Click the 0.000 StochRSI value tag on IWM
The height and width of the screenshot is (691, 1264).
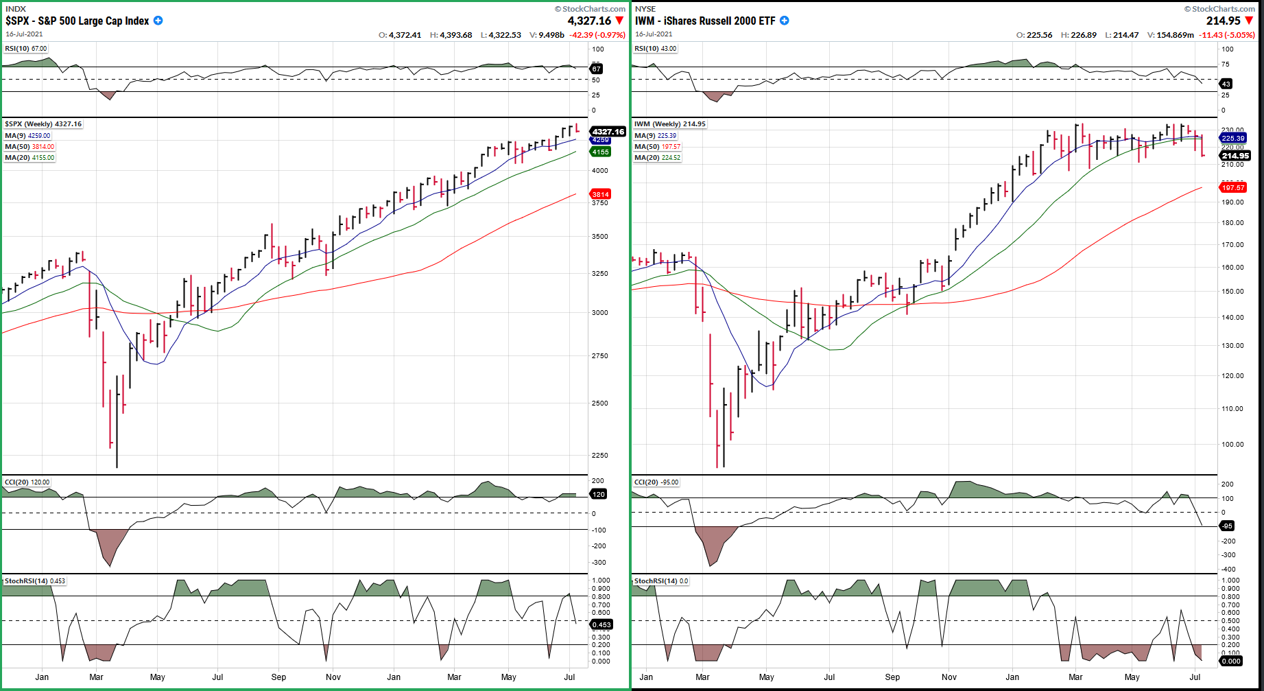(1230, 661)
